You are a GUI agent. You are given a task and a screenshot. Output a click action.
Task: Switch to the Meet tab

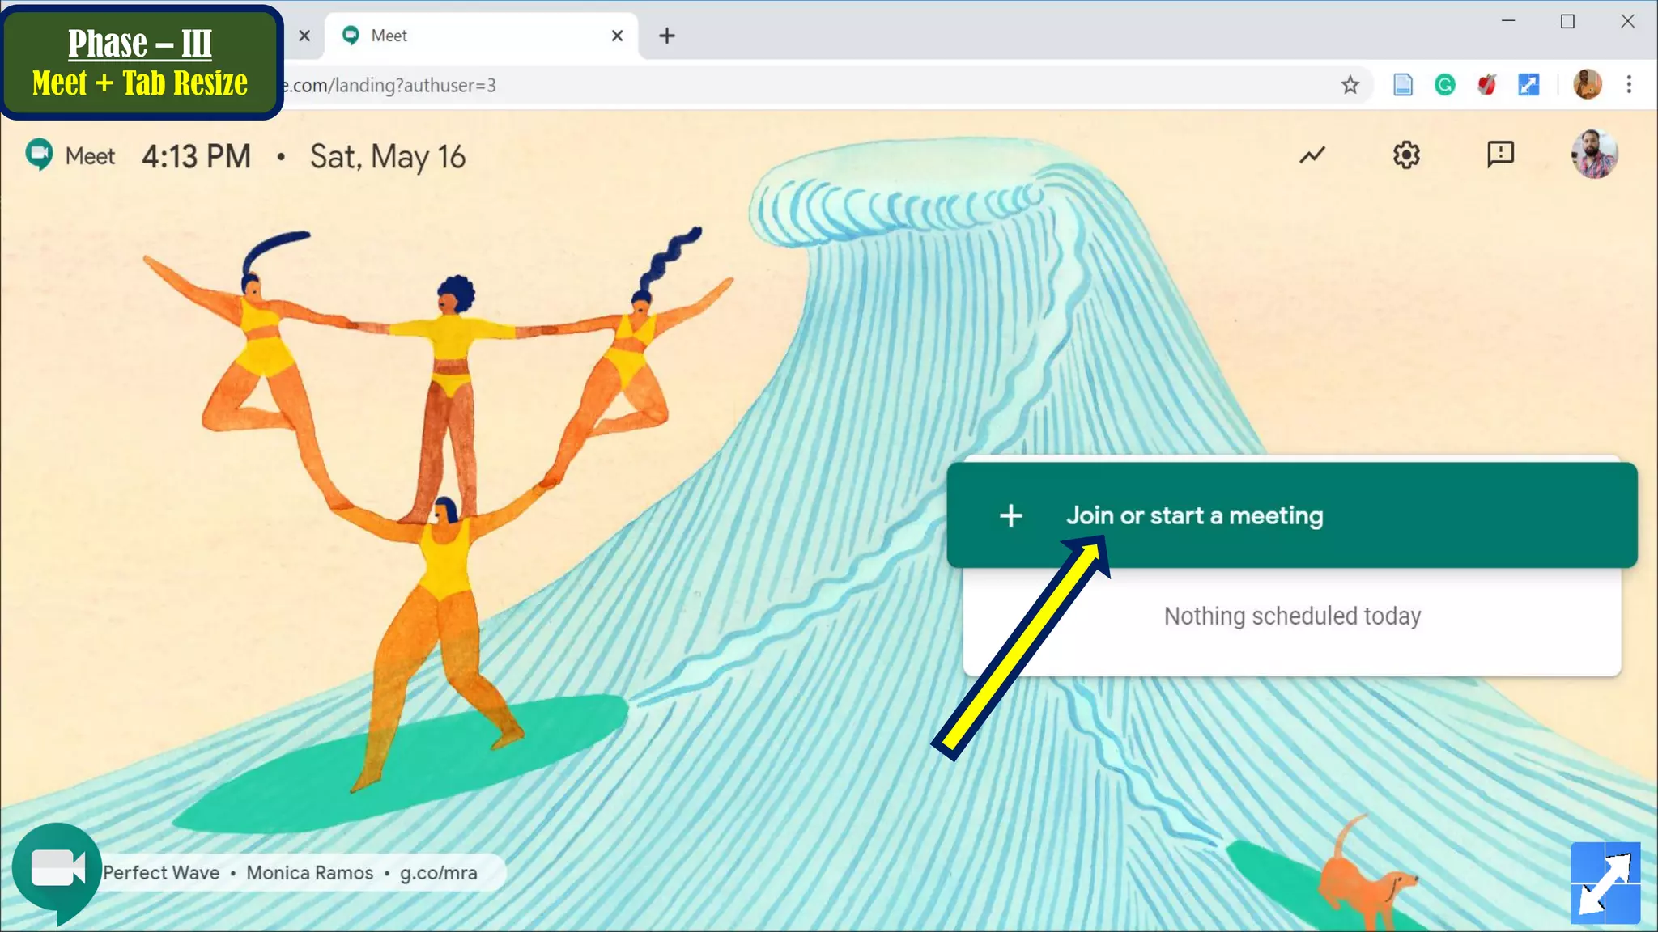[x=482, y=36]
